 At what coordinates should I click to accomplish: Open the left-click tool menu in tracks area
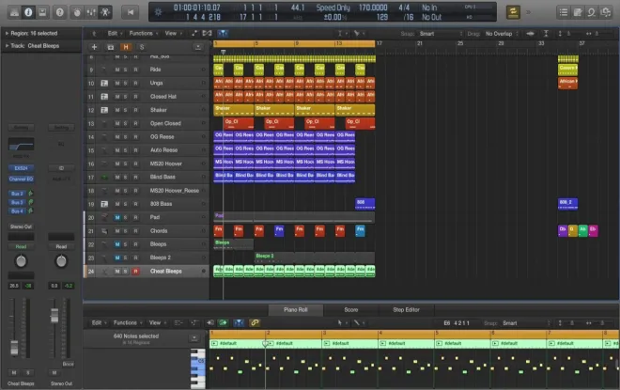341,33
